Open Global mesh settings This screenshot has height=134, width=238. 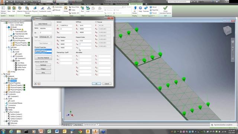tap(66, 9)
